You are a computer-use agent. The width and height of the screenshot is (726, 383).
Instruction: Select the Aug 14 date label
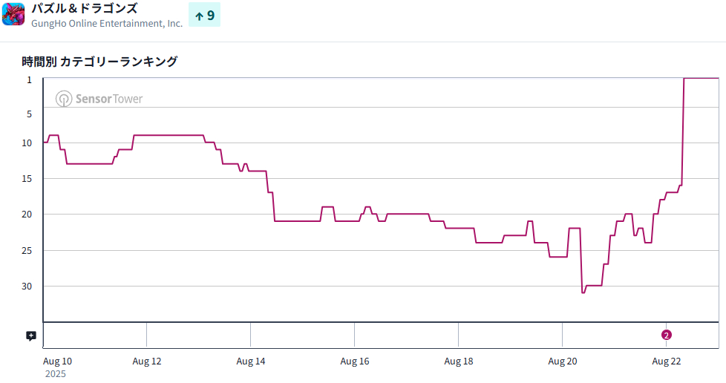coord(251,361)
